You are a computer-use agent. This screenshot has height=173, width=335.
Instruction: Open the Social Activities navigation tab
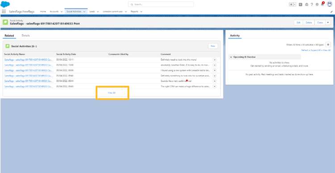pyautogui.click(x=74, y=12)
